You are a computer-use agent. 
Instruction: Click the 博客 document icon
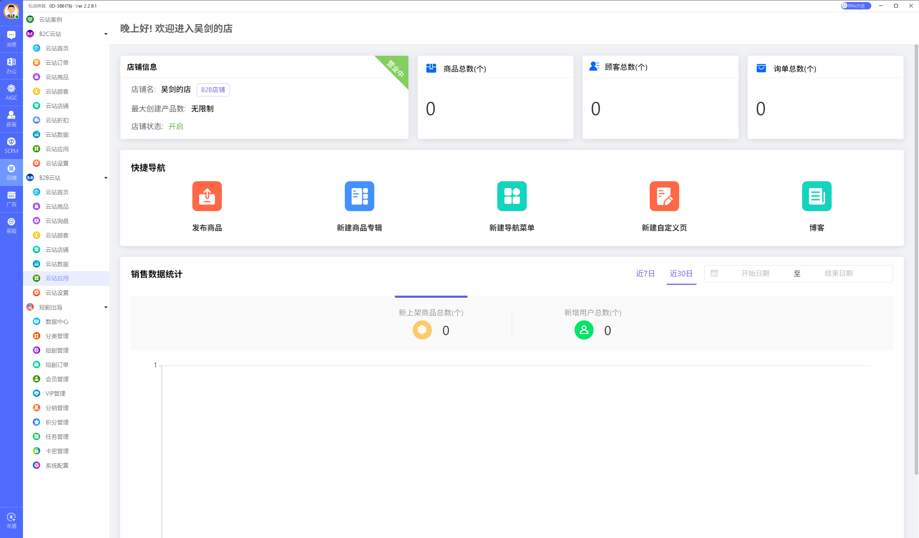point(817,196)
